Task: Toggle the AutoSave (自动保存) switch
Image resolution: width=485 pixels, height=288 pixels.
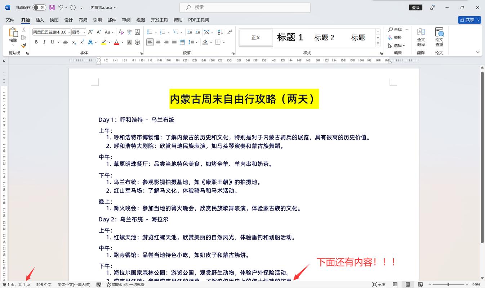Action: (39, 7)
